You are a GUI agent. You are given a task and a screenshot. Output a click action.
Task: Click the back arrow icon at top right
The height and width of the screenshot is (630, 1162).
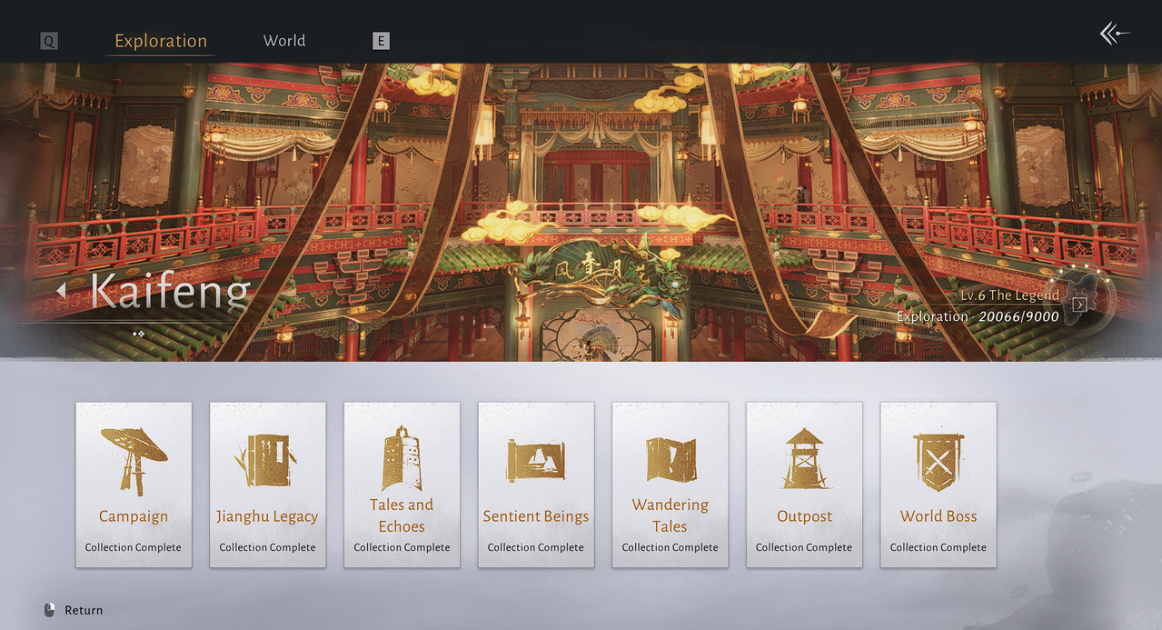coord(1115,35)
